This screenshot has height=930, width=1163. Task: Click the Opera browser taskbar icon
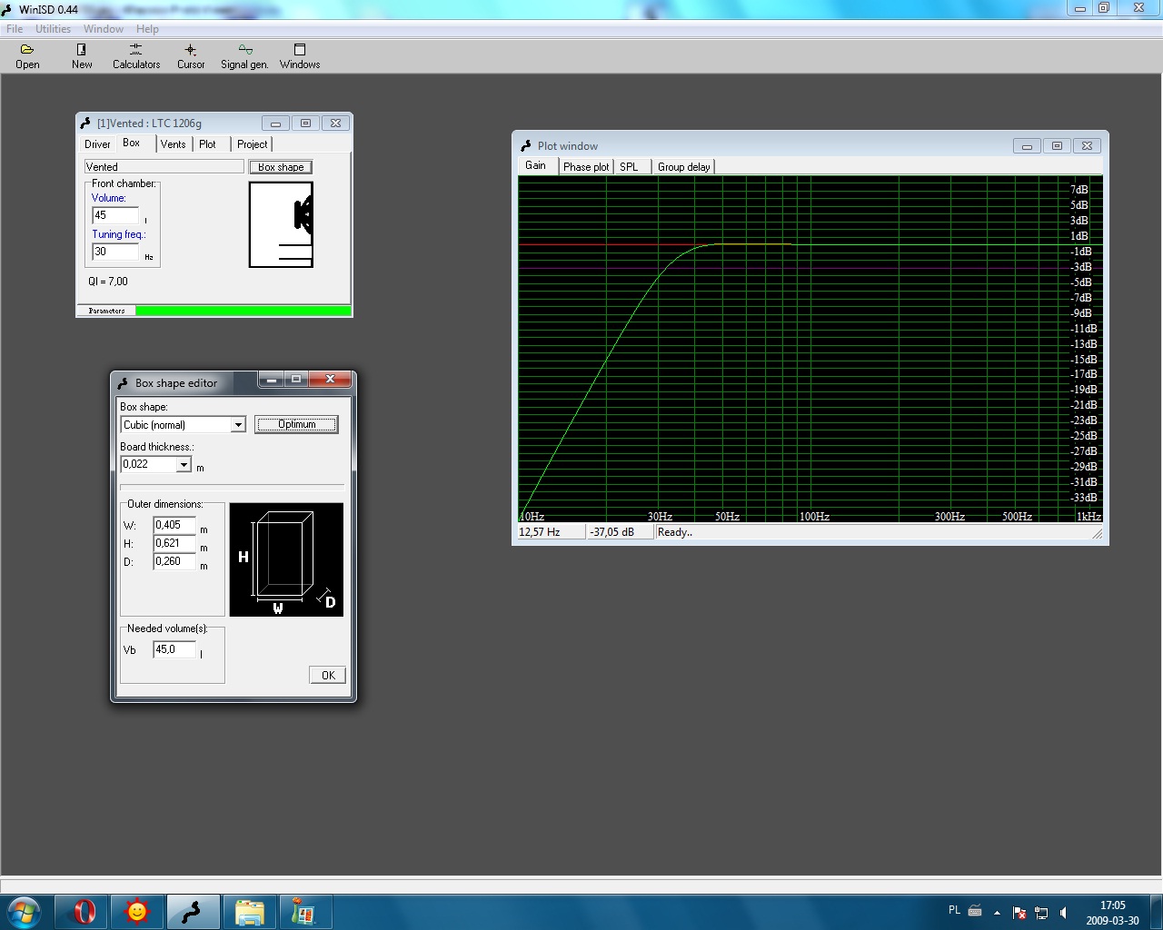coord(83,911)
